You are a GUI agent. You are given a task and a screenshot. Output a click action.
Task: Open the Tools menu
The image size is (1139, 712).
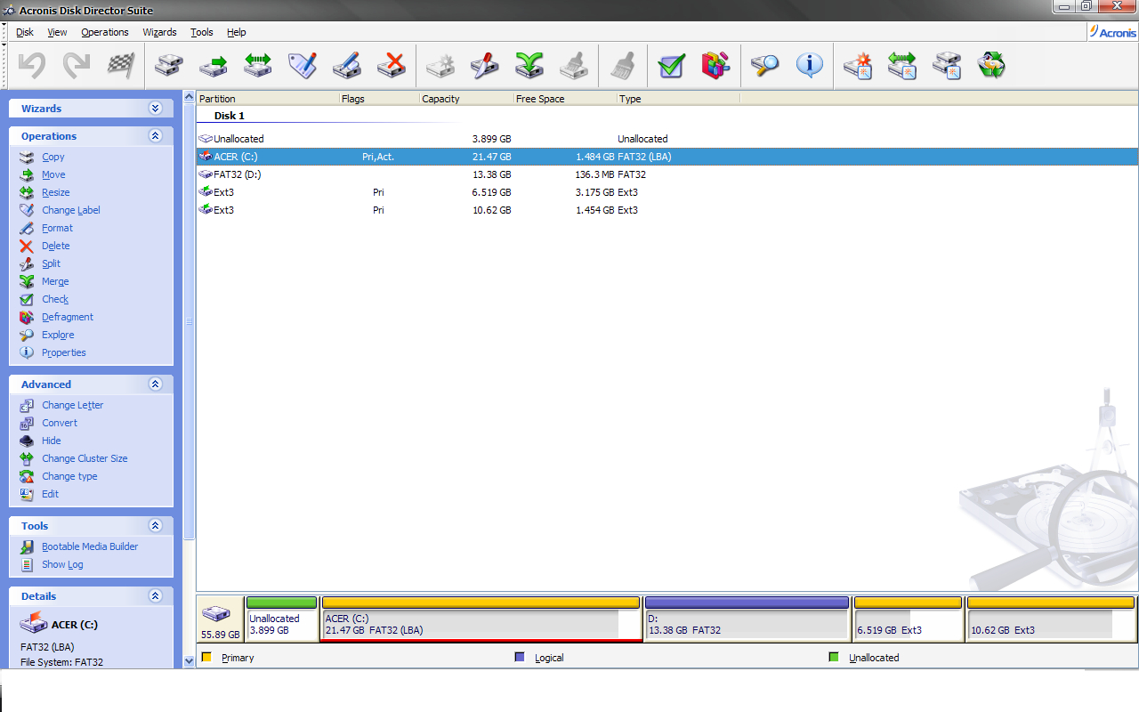202,32
